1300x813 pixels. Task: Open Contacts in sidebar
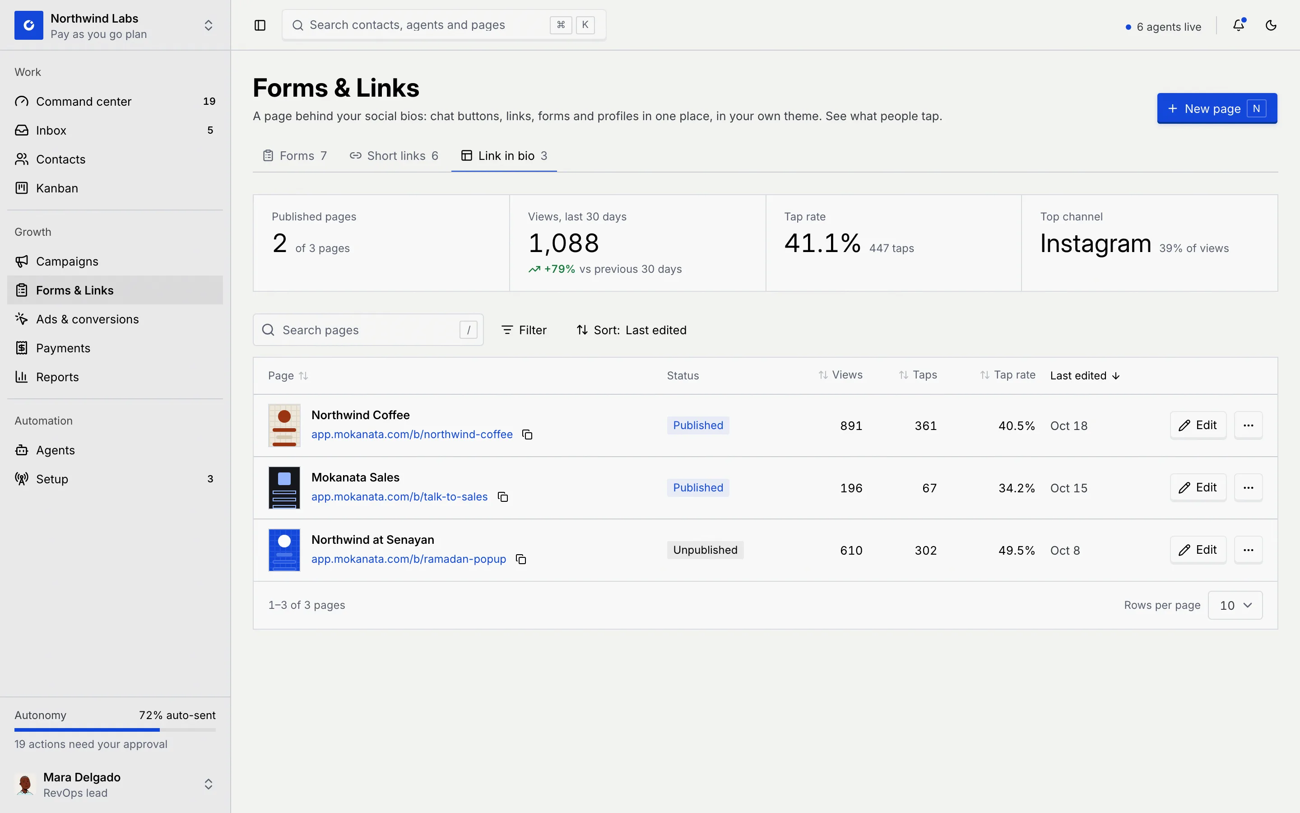[x=115, y=159]
